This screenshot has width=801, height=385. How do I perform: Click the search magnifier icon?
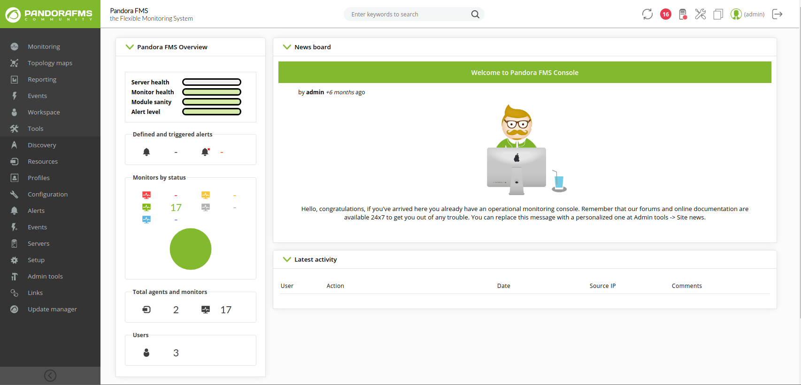[x=475, y=14]
